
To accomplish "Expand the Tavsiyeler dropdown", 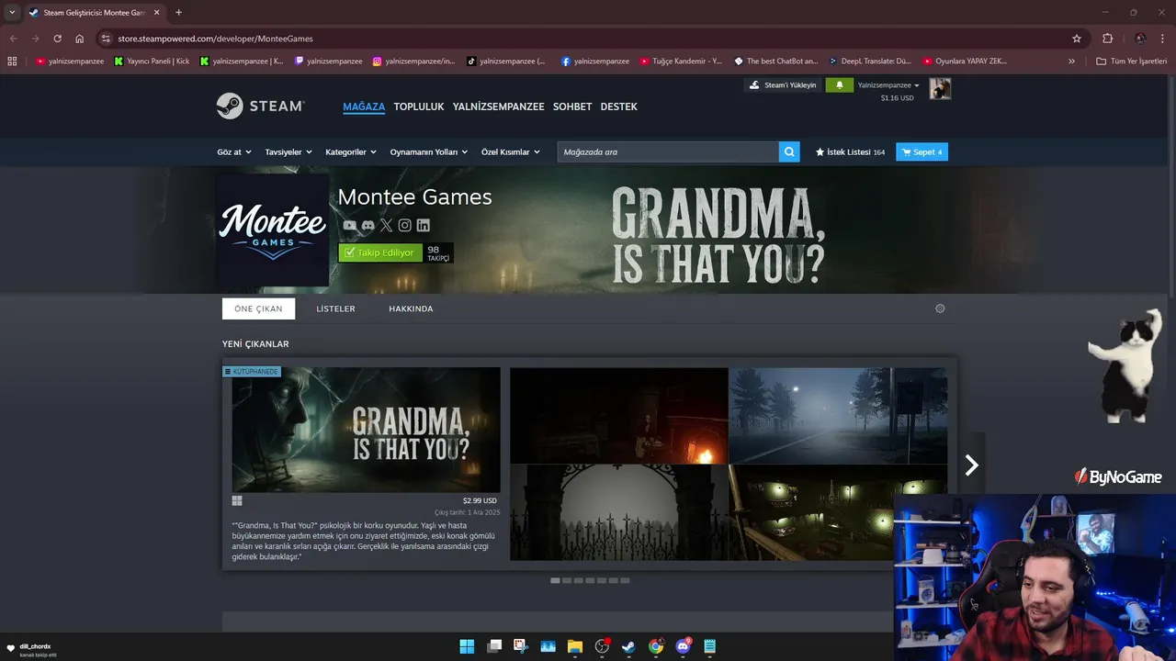I will tap(288, 151).
